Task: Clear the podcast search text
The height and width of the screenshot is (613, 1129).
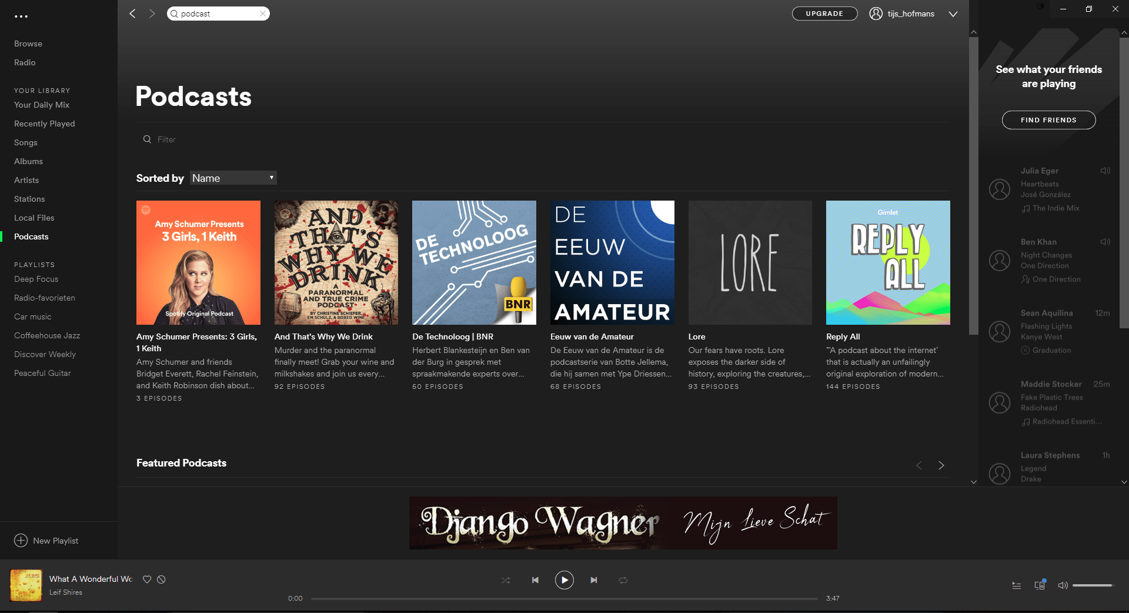Action: 263,14
